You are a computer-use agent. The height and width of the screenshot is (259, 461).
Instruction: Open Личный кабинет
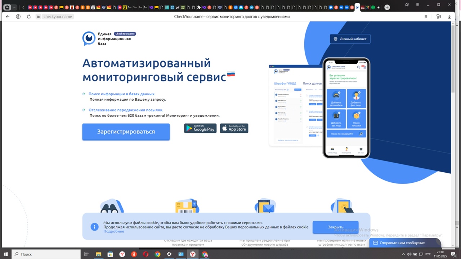(350, 39)
